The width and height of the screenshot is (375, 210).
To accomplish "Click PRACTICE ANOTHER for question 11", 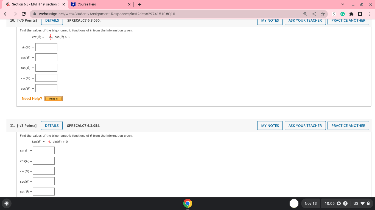I will (x=348, y=126).
